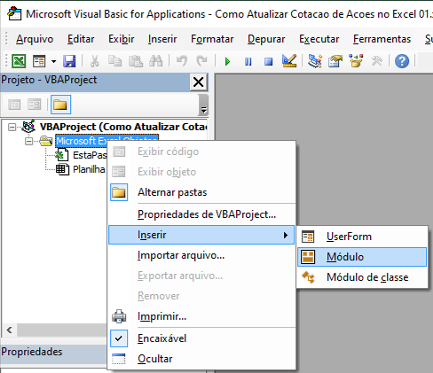Click the Redo arrow icon

(202, 61)
